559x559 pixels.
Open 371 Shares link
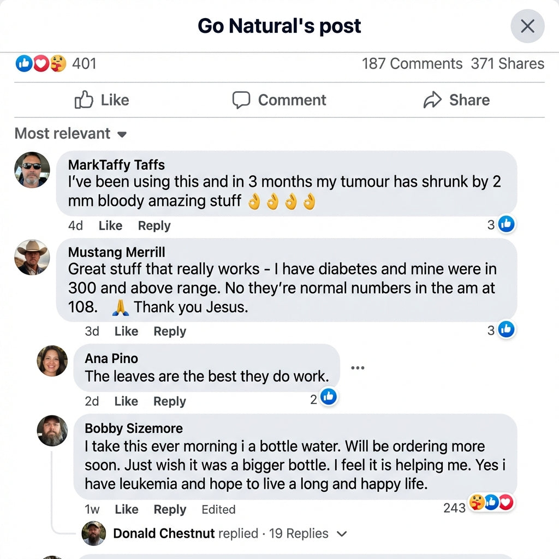point(507,64)
